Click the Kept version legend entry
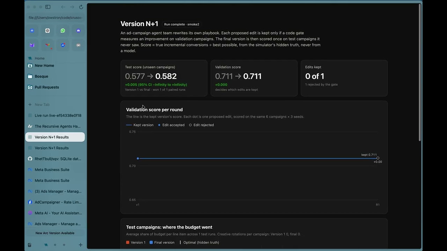 [140, 125]
